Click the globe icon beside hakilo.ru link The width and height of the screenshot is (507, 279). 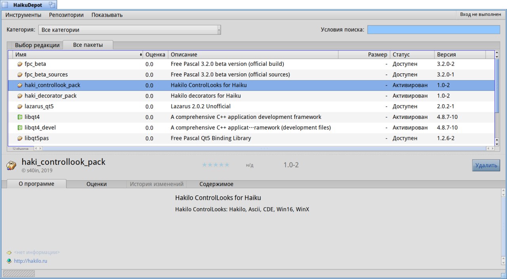click(x=9, y=261)
